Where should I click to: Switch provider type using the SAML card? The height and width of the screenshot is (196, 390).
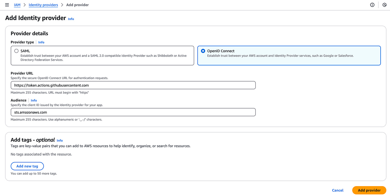coord(102,56)
